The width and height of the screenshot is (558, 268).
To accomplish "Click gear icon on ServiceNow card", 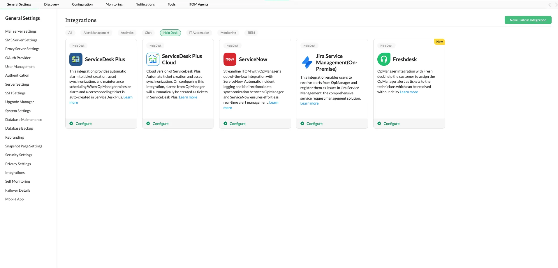I will pyautogui.click(x=225, y=124).
